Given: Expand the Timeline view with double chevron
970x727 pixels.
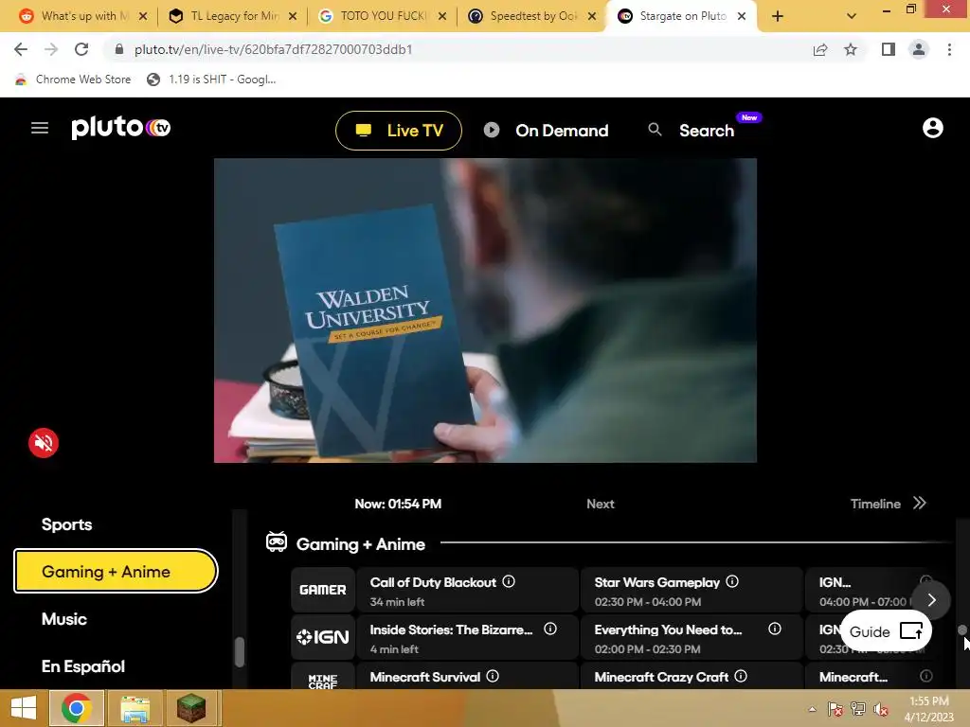Looking at the screenshot, I should tap(919, 504).
